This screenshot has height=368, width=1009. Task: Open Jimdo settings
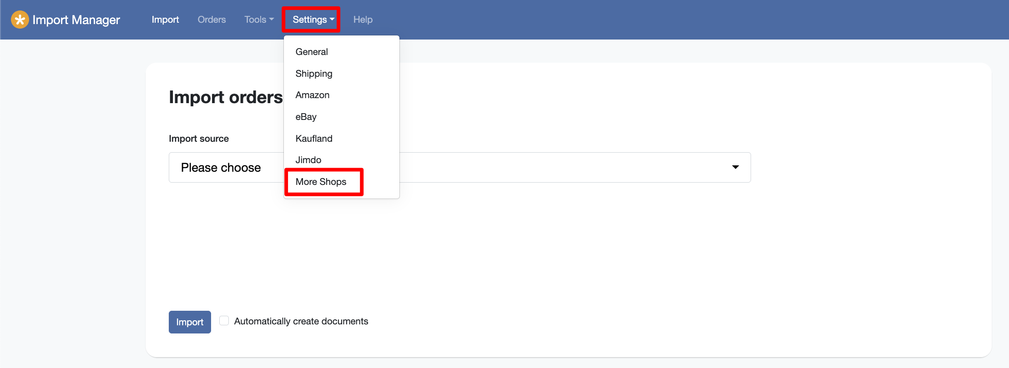[x=308, y=160]
